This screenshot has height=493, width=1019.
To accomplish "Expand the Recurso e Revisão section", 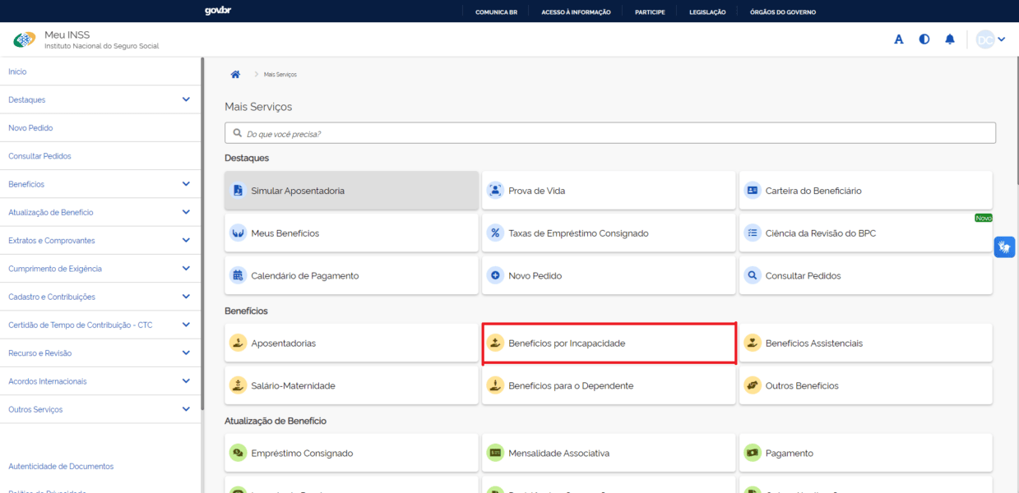I will pos(186,353).
